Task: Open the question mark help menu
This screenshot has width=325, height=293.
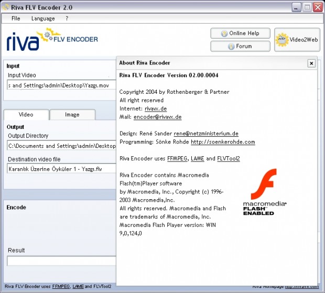Action: (67, 18)
